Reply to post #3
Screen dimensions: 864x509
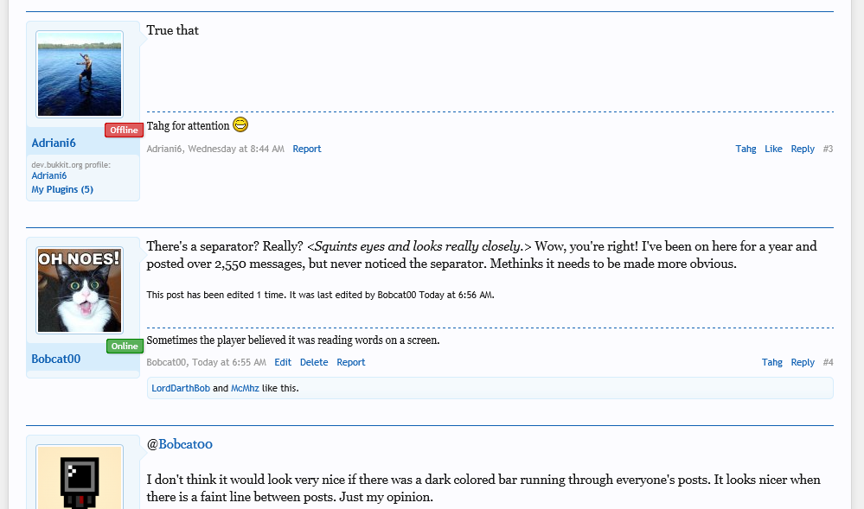803,149
